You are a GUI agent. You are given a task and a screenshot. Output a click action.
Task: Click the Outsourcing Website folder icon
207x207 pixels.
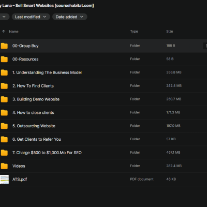4,126
